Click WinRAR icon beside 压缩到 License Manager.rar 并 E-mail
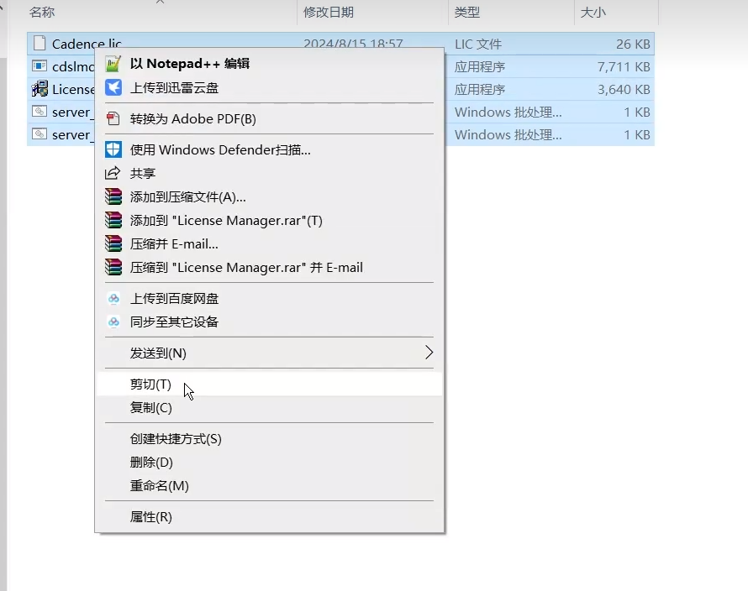The width and height of the screenshot is (748, 591). tap(113, 268)
